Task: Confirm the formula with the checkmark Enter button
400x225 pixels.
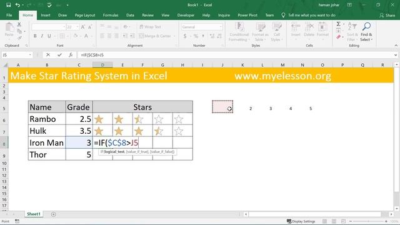Action: pos(59,55)
